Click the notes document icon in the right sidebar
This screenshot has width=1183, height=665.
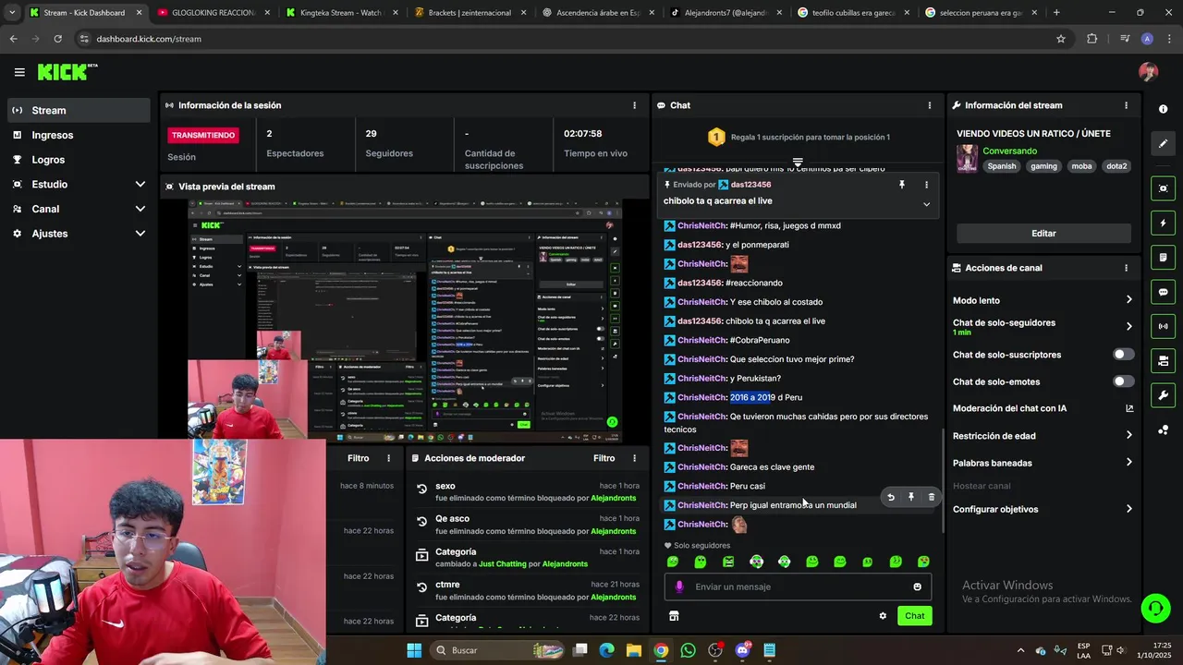(1163, 258)
